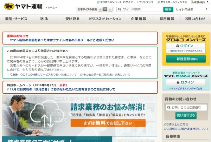Expand the サイト内検索 scope dropdown
The image size is (211, 142).
pos(192,9)
